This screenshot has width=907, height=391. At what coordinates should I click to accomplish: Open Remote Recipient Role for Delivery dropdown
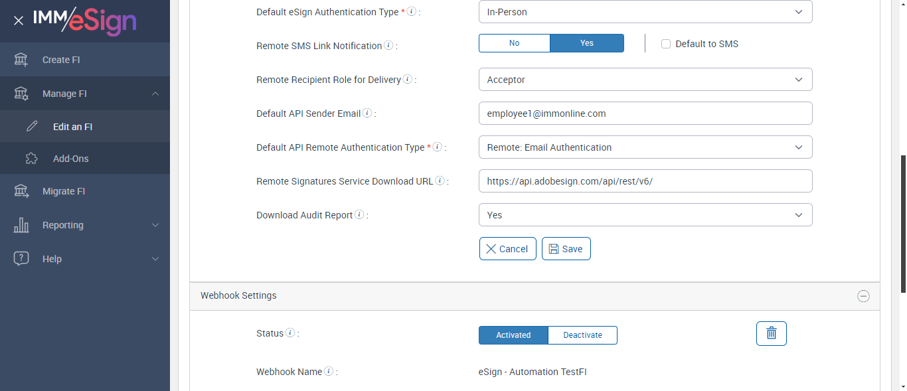[645, 80]
